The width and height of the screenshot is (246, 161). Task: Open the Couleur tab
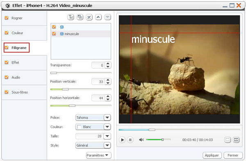pyautogui.click(x=24, y=33)
